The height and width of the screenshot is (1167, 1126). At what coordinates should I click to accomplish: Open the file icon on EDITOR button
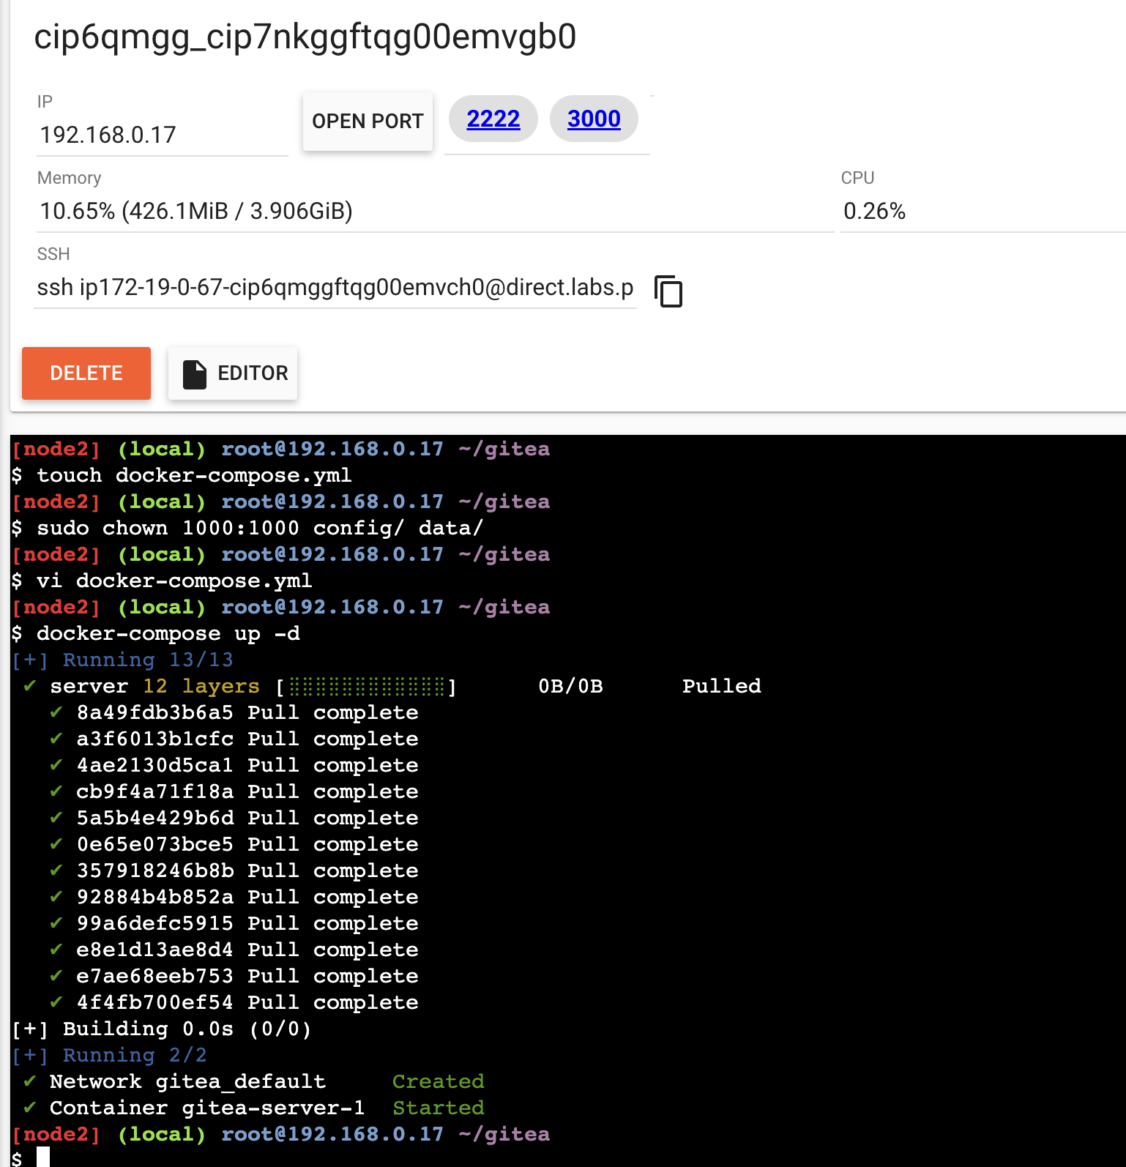click(194, 374)
